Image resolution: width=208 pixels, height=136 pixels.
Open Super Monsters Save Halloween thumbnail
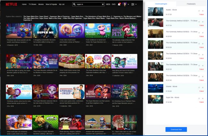pos(98,92)
